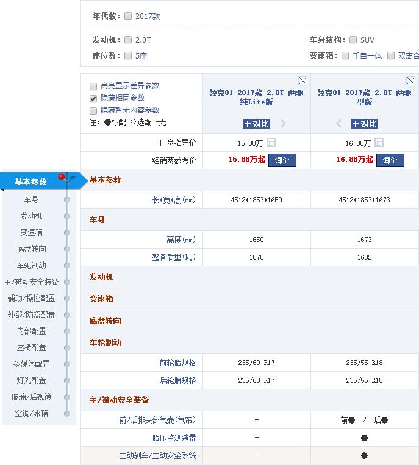Open price calculator icon next to 15.88万
Image resolution: width=419 pixels, height=465 pixels.
tap(271, 143)
